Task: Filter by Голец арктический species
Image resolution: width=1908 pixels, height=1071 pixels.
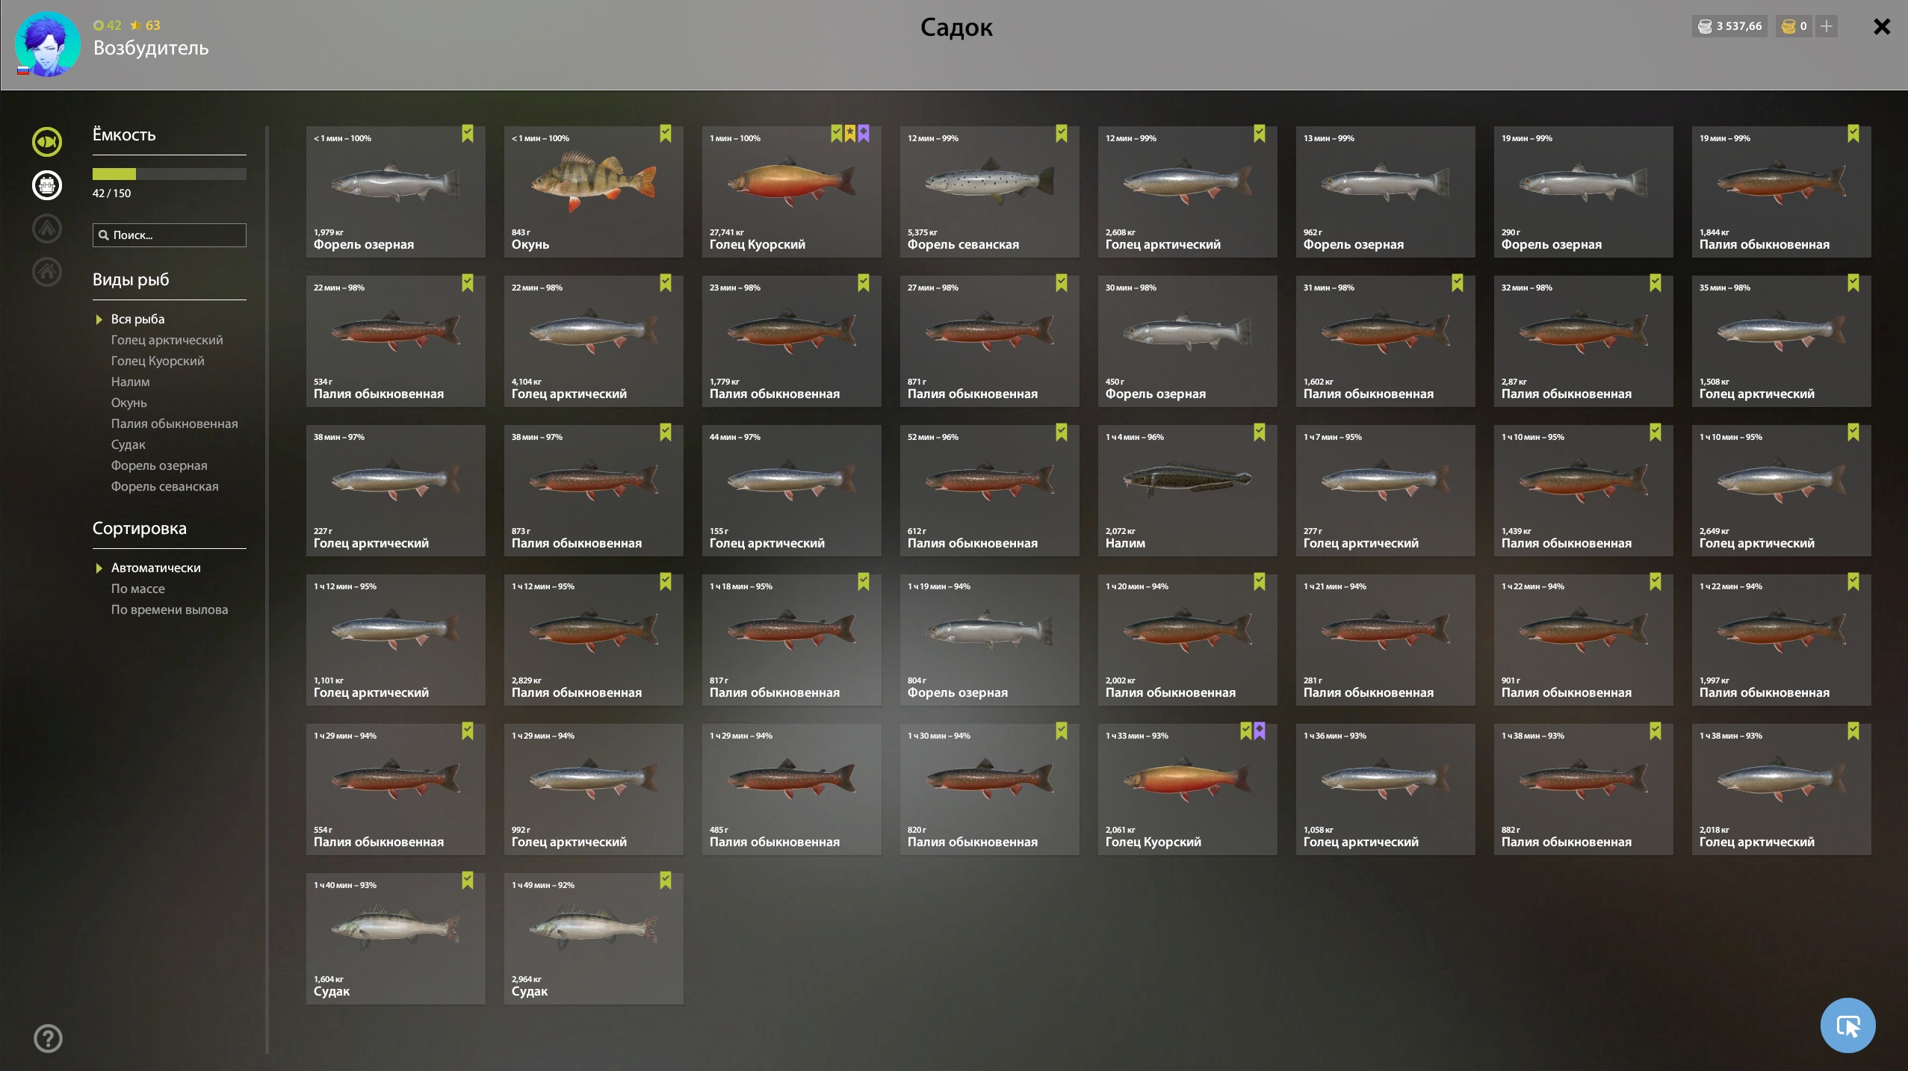Action: point(167,340)
